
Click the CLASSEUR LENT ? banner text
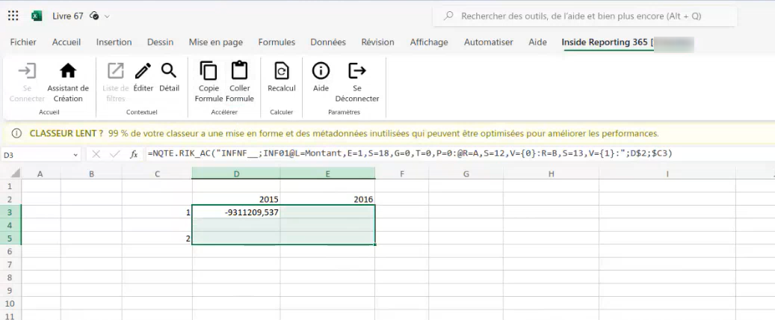[67, 134]
